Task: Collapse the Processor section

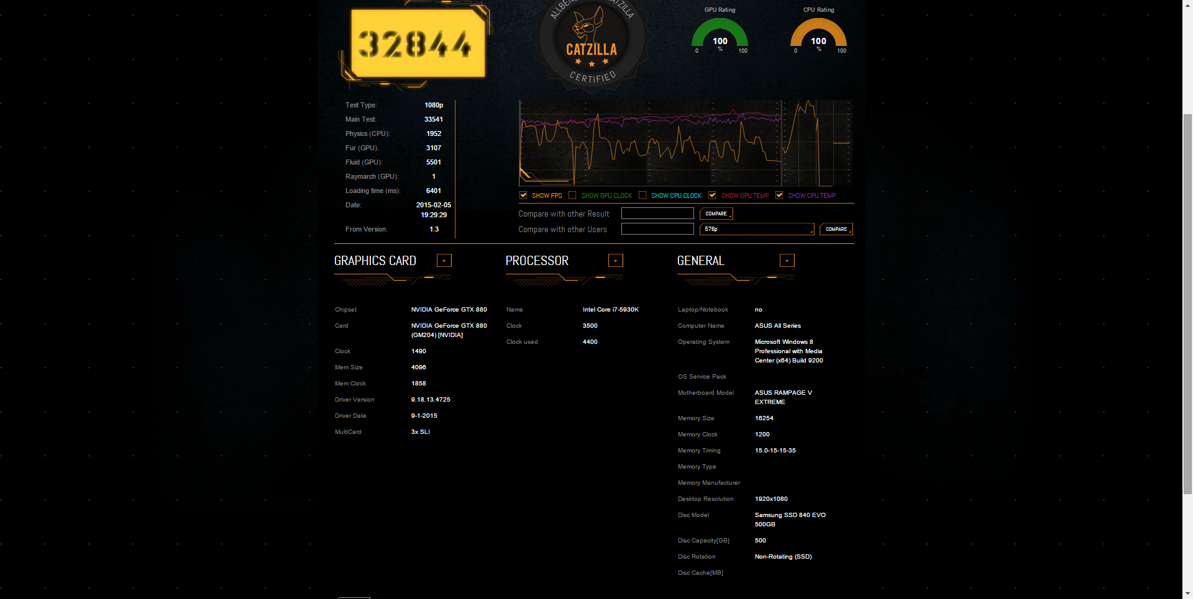Action: (x=616, y=261)
